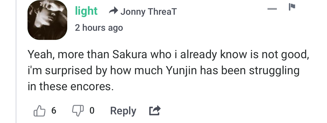Image resolution: width=327 pixels, height=123 pixels.
Task: Collapse the comment with minus icon
Action: [x=272, y=9]
